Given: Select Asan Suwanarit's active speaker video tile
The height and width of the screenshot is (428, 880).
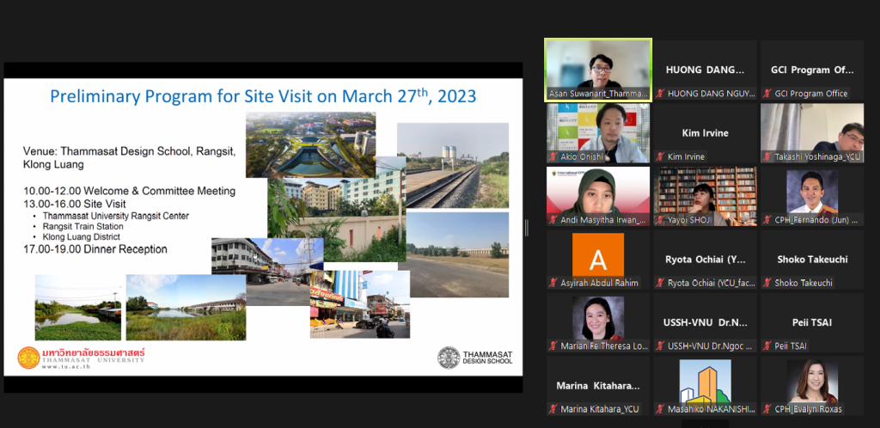Looking at the screenshot, I should click(598, 70).
